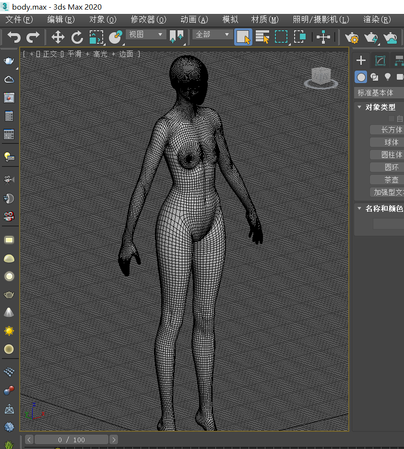Screen dimensions: 404x449
Task: Click the sun light icon in sidebar
Action: pyautogui.click(x=9, y=331)
